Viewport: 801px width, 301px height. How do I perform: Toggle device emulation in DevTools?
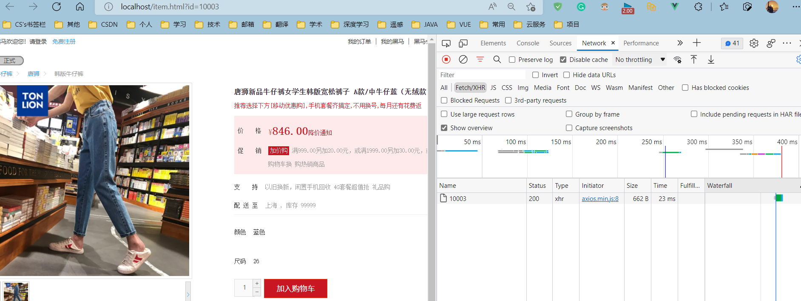(x=463, y=43)
